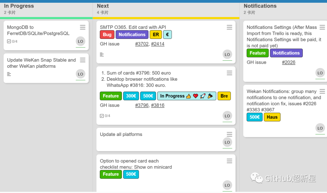The width and height of the screenshot is (327, 193).
Task: Open hamburger menu on Update all platforms card
Action: [x=230, y=134]
